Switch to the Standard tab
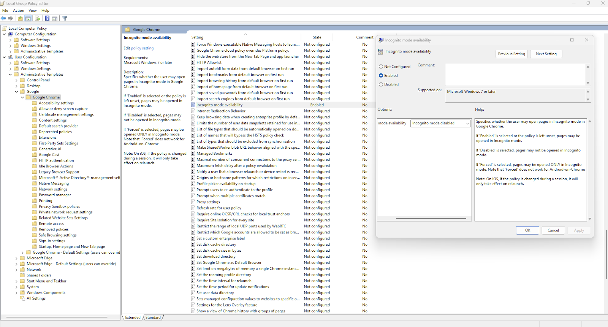 tap(153, 317)
